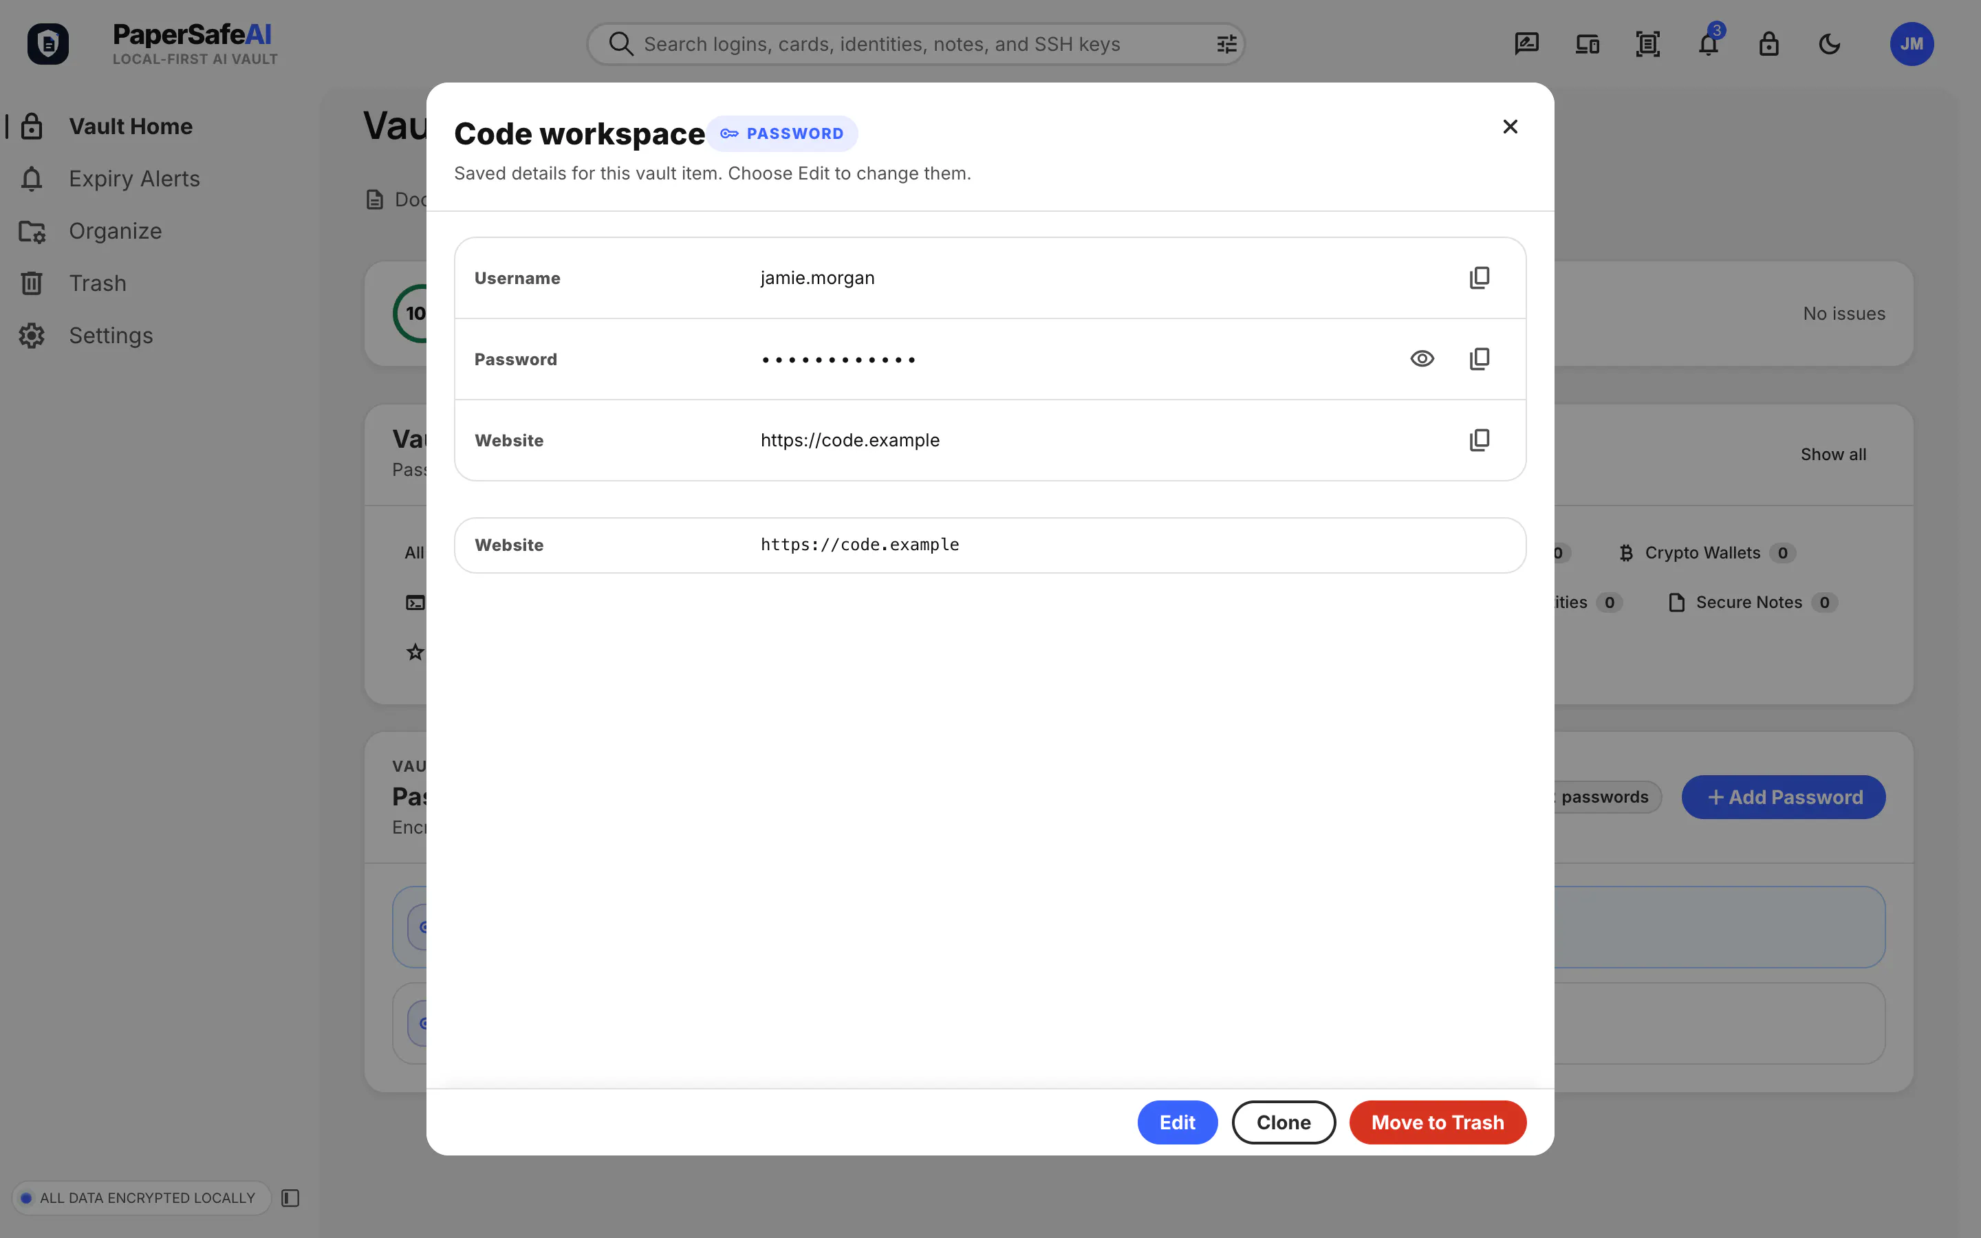Select the Secure Notes category
Viewport: 1981px width, 1238px height.
(x=1753, y=602)
